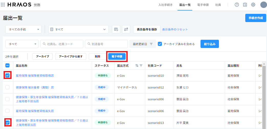Click the 手続き作成 button

point(255,18)
